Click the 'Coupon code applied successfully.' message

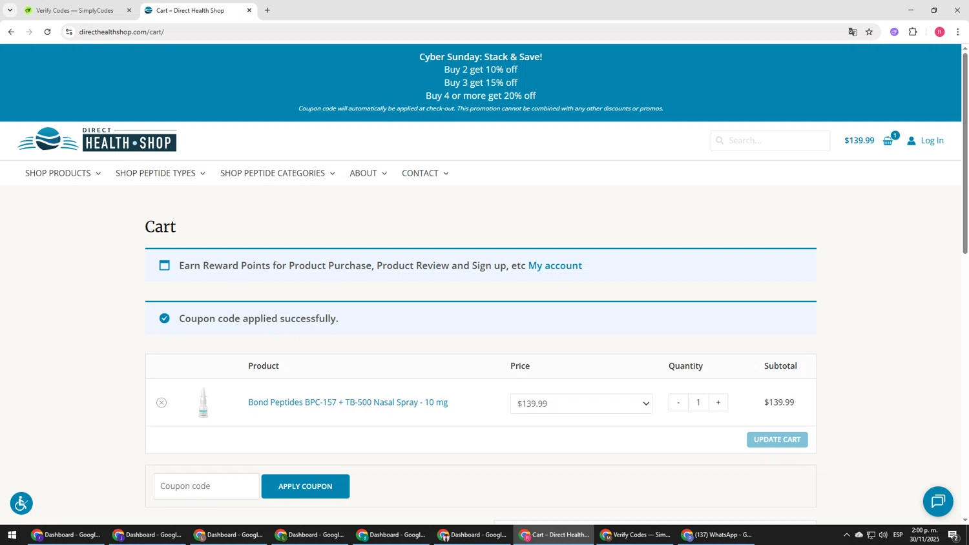click(258, 318)
